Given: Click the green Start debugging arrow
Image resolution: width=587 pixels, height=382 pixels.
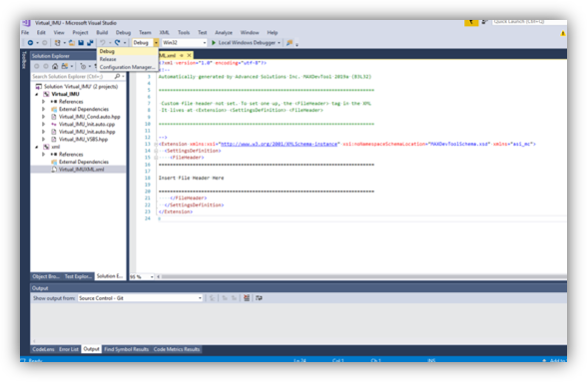Looking at the screenshot, I should (x=214, y=43).
